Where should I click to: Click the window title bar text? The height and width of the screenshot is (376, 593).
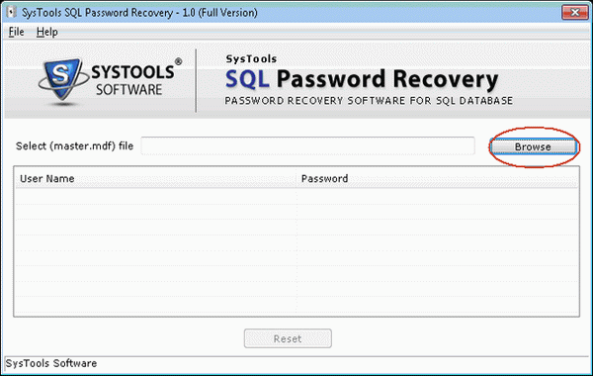pyautogui.click(x=139, y=13)
